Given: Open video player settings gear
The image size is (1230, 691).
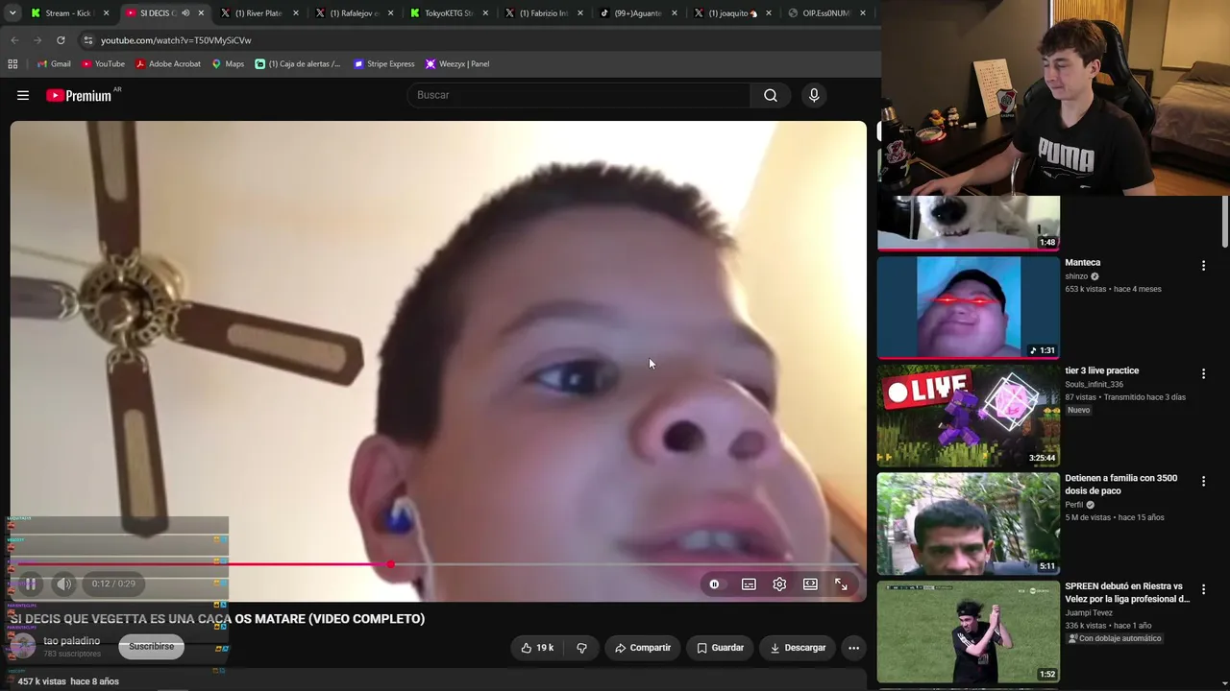Looking at the screenshot, I should point(779,584).
